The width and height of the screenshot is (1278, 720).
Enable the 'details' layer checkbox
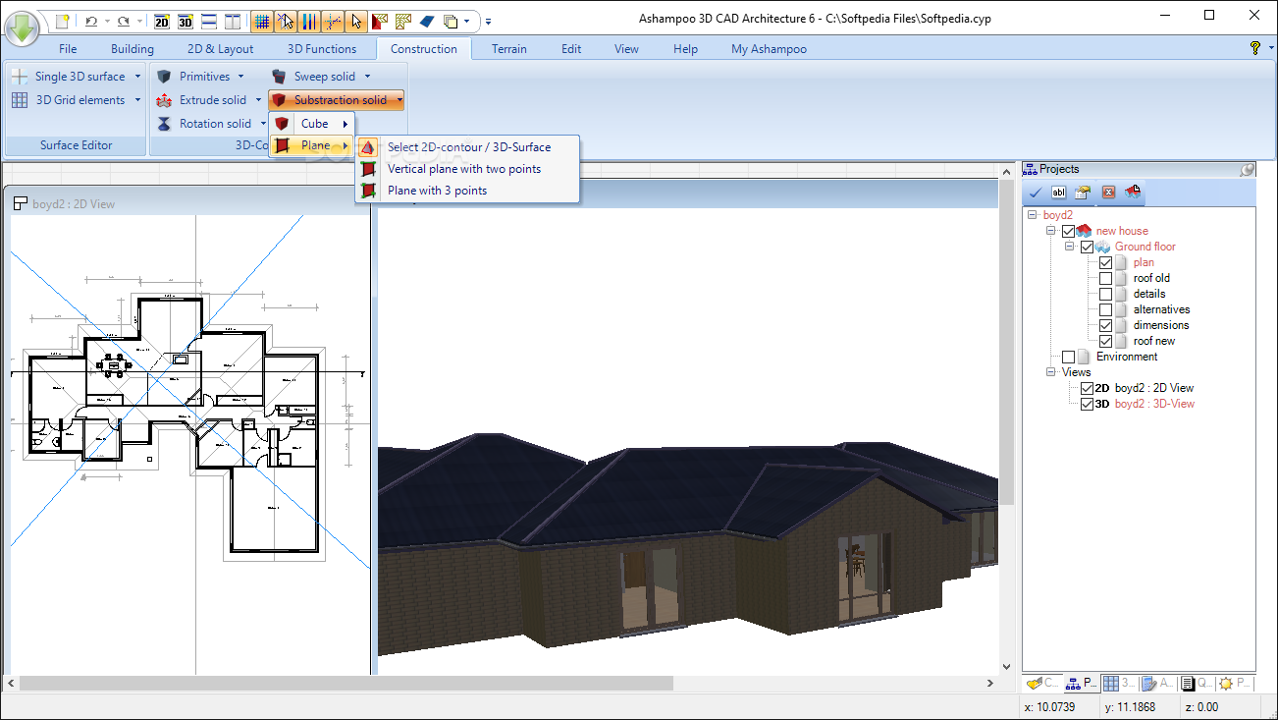pyautogui.click(x=1105, y=294)
